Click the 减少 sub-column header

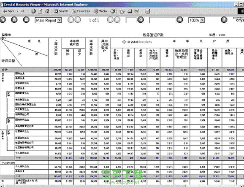[79, 52]
